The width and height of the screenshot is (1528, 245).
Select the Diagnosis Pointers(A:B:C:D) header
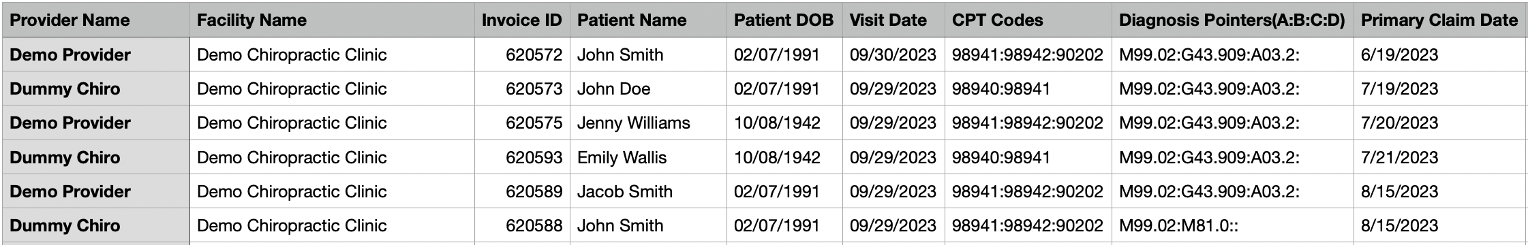tap(1233, 20)
